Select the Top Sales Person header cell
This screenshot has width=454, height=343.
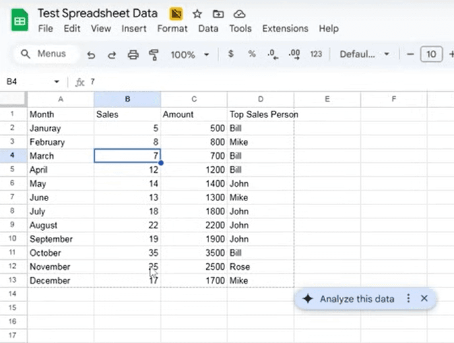tap(261, 114)
